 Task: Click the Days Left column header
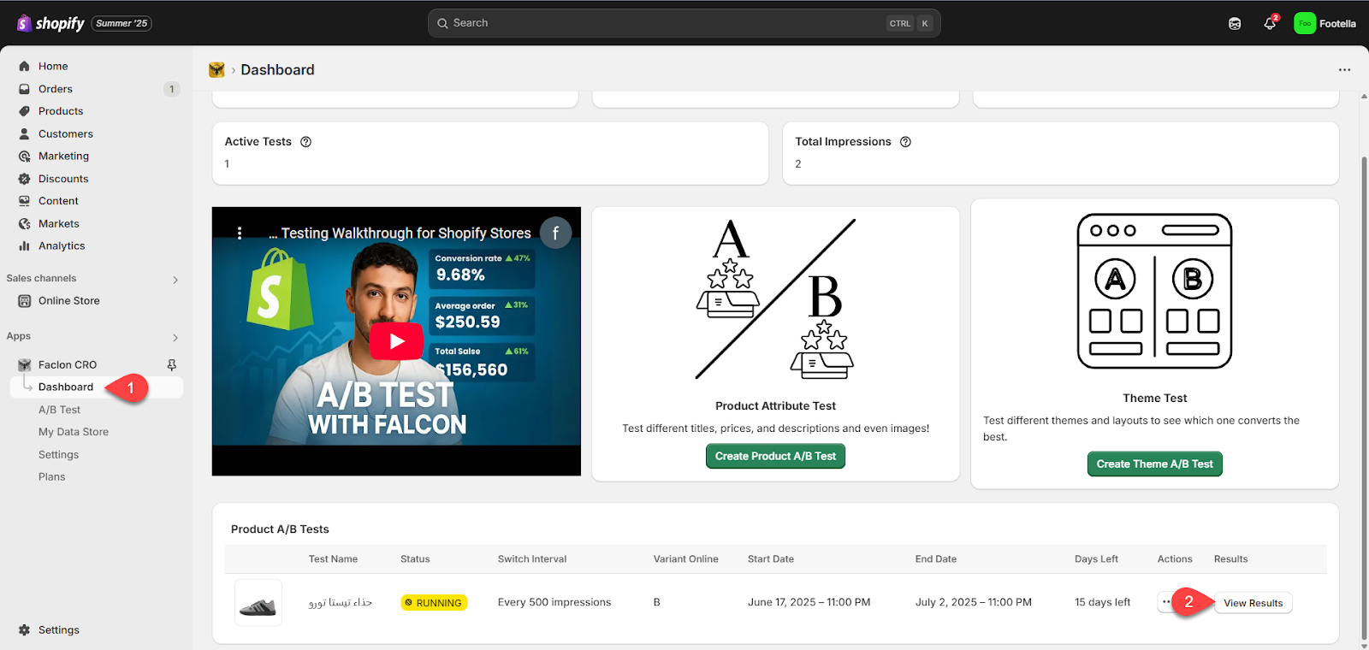click(x=1096, y=559)
